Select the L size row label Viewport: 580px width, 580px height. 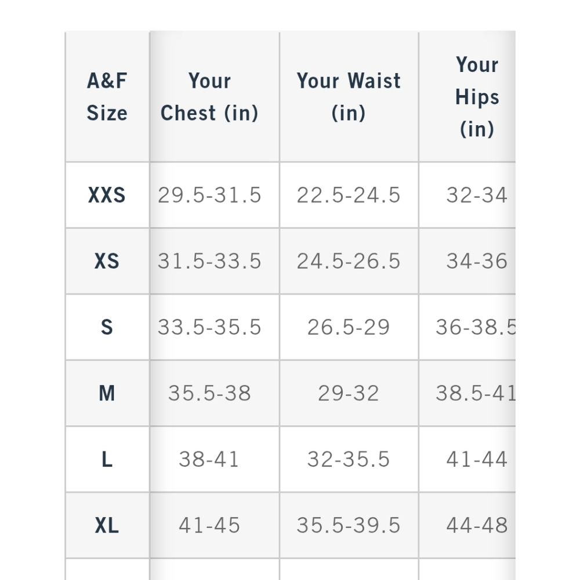[107, 459]
